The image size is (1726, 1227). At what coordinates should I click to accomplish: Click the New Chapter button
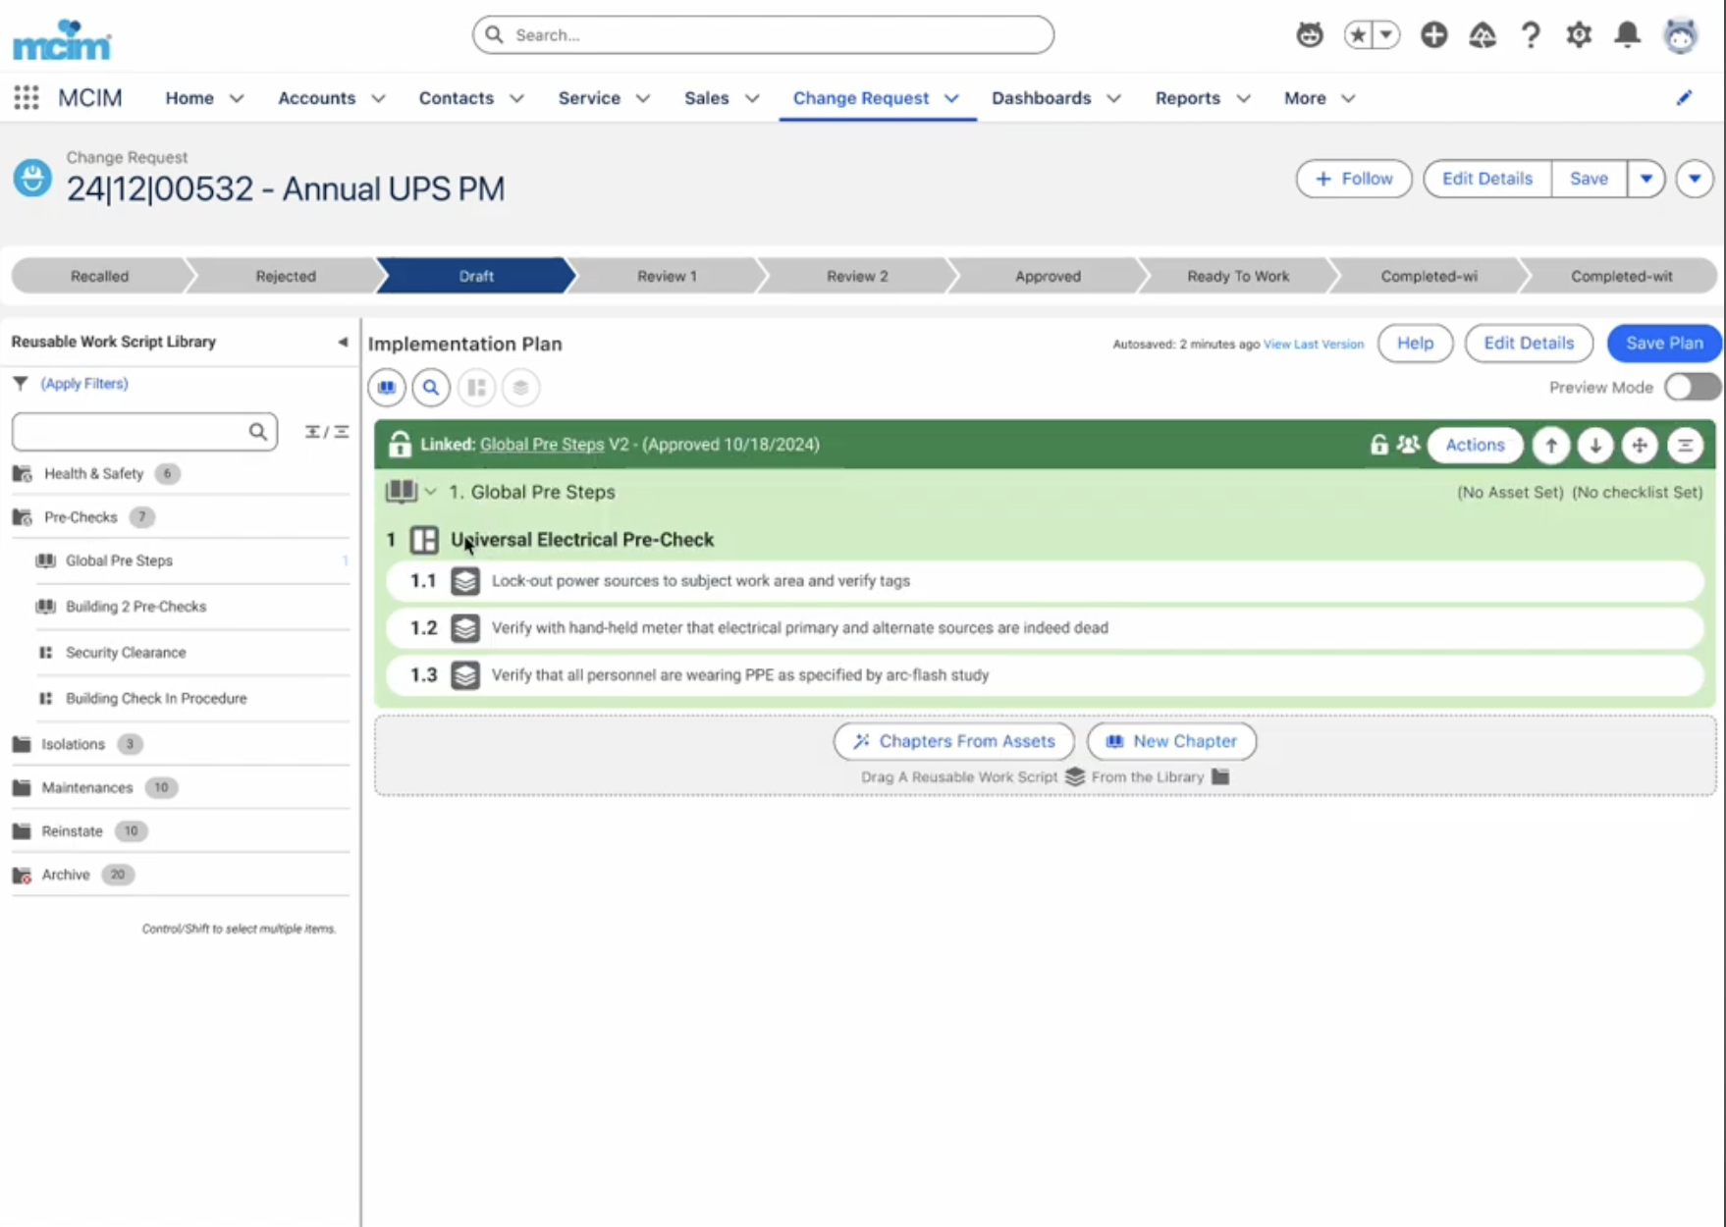[1171, 741]
